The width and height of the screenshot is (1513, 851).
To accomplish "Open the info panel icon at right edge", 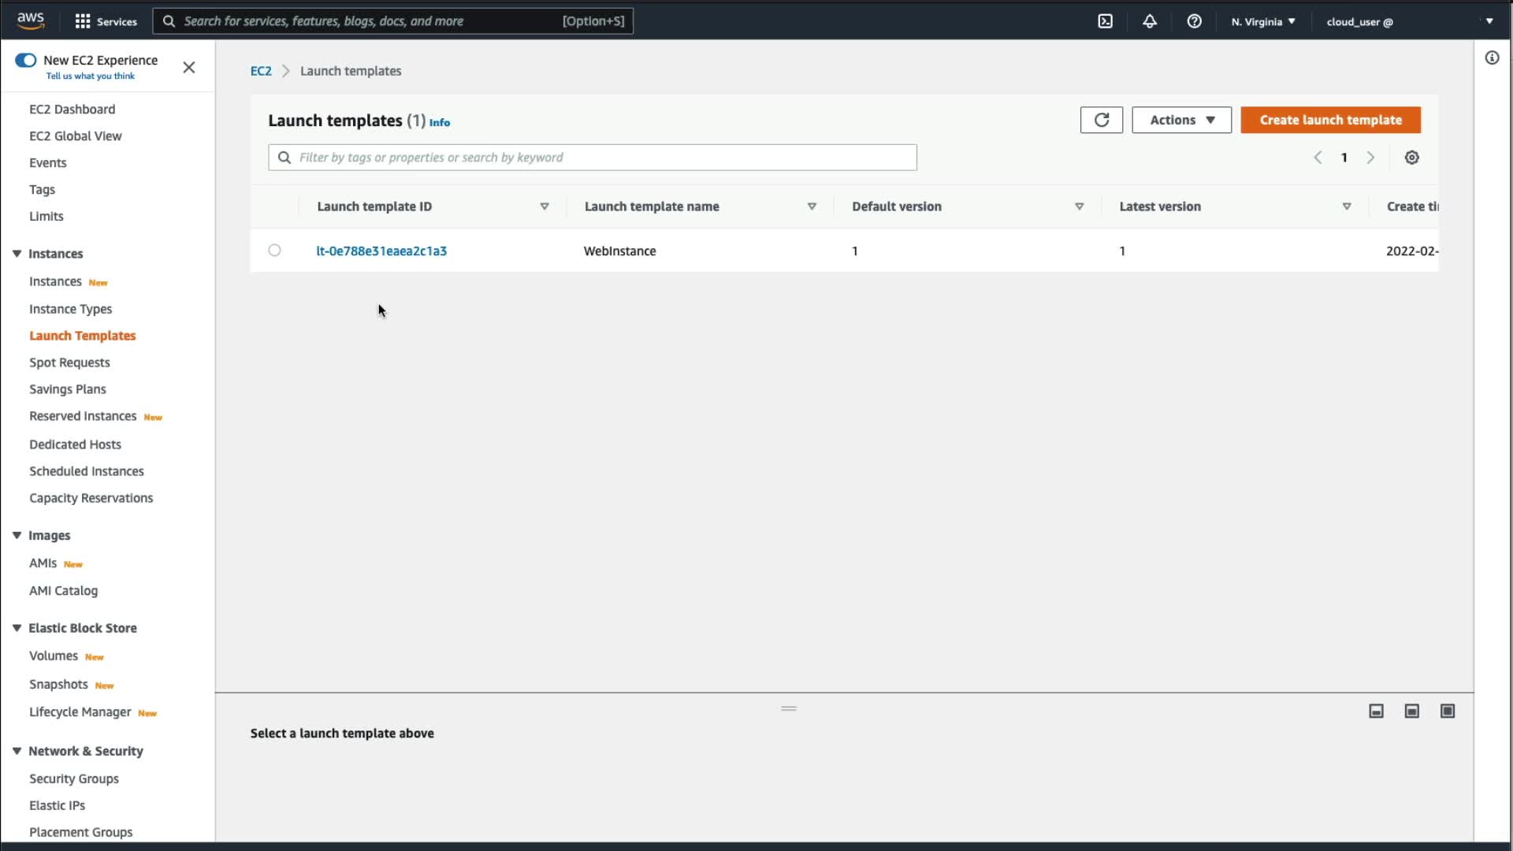I will pos(1492,58).
